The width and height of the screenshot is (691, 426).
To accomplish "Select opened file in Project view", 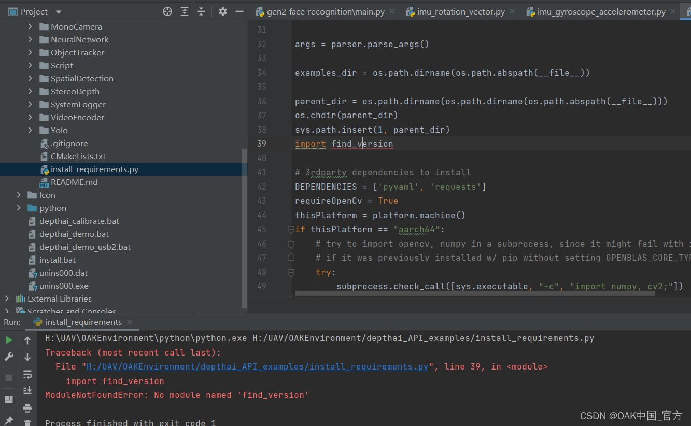I will pyautogui.click(x=167, y=11).
